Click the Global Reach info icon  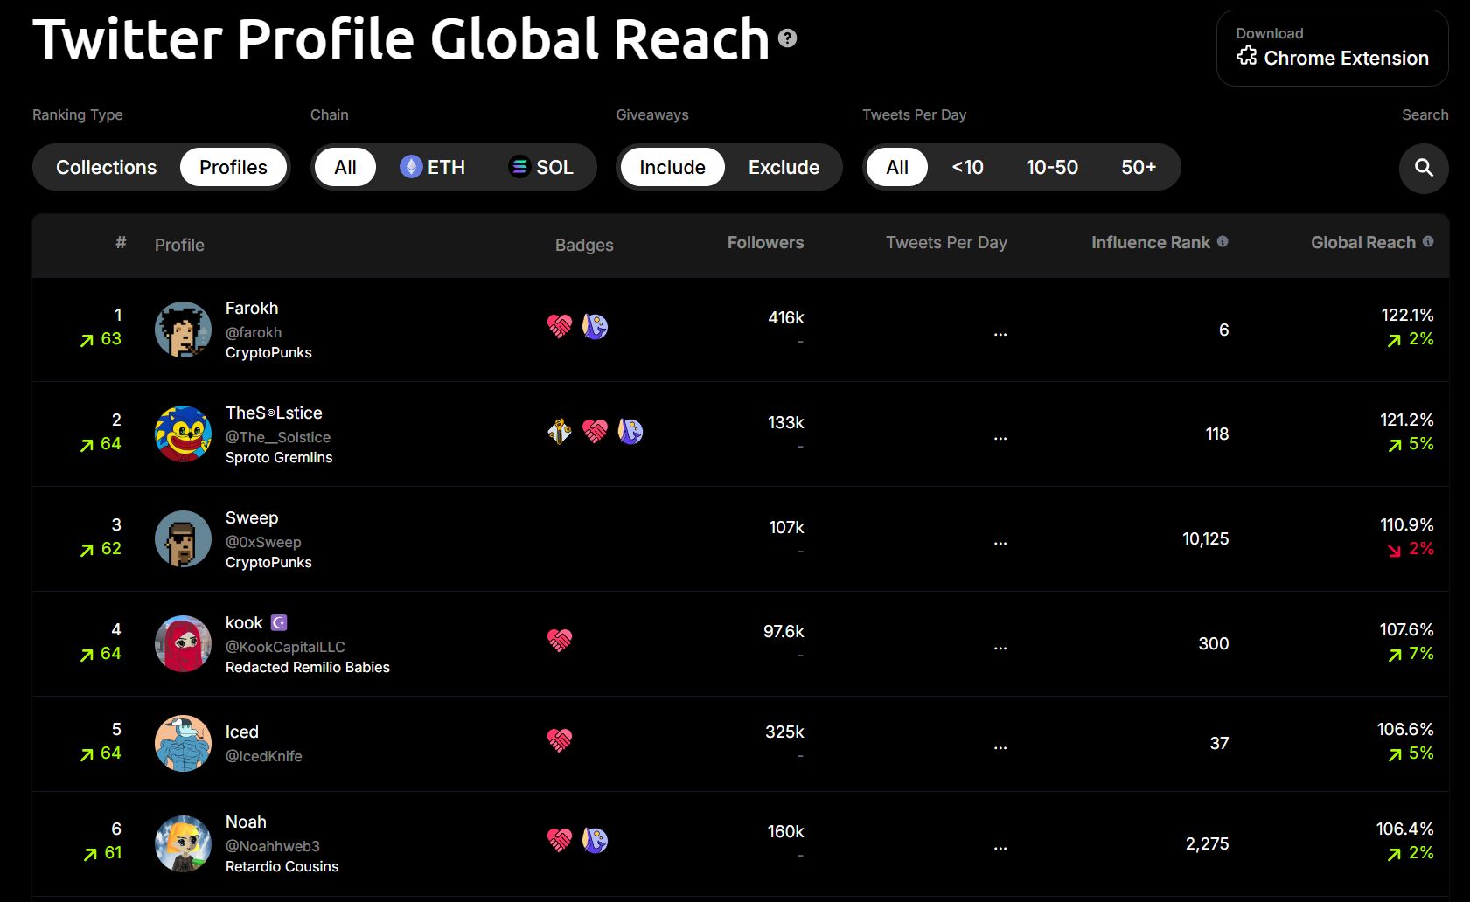coord(1427,242)
